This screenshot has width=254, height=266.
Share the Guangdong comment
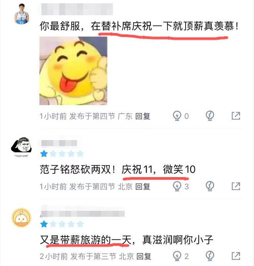tap(236, 116)
